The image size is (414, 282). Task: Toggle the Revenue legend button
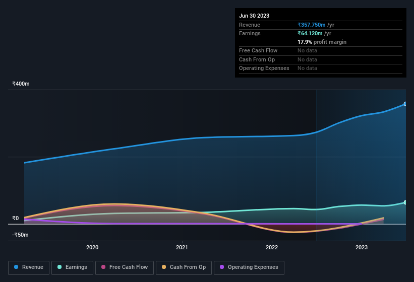[29, 267]
